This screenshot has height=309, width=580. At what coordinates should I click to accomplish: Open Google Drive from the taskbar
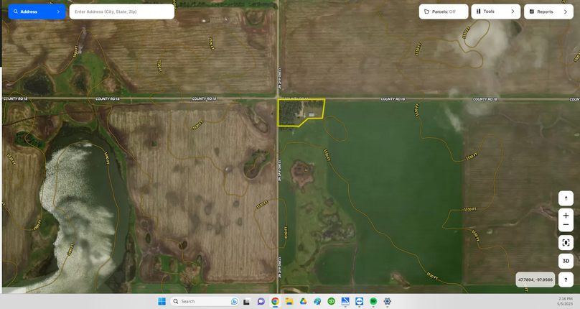(x=303, y=301)
